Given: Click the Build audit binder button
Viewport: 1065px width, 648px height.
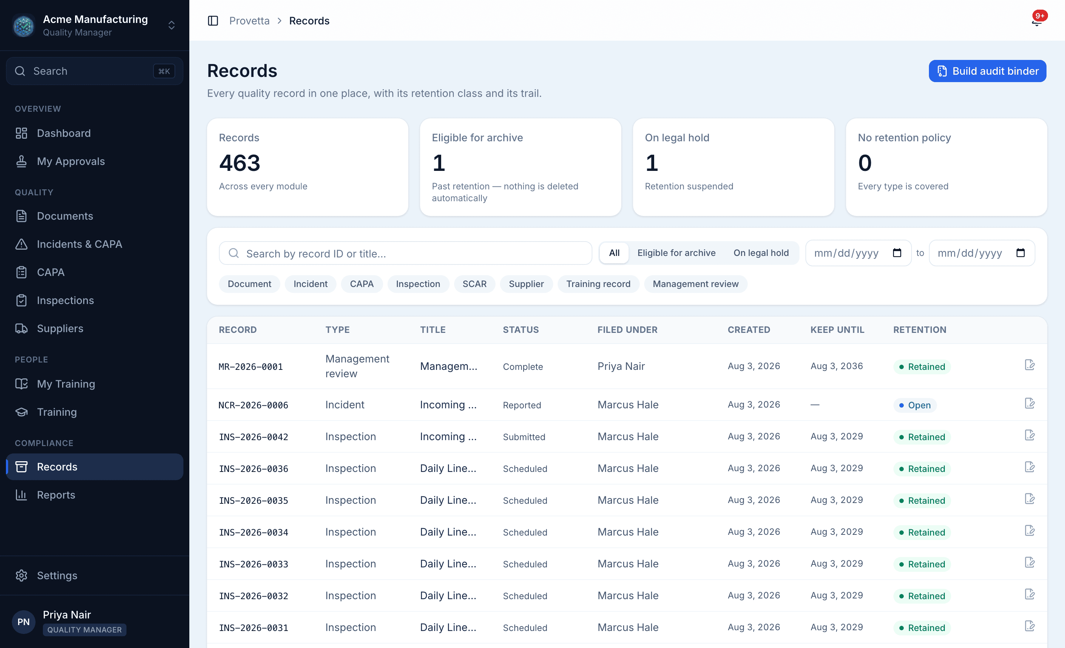Looking at the screenshot, I should (x=987, y=71).
